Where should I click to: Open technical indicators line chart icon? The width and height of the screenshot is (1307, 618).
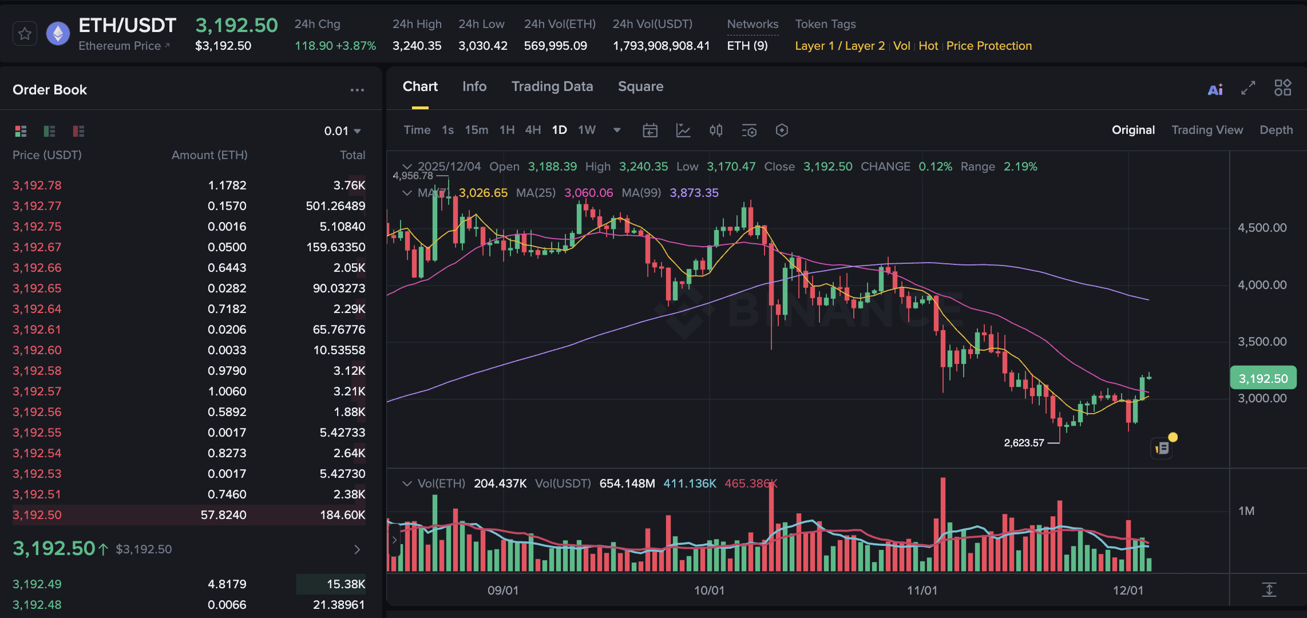(683, 130)
